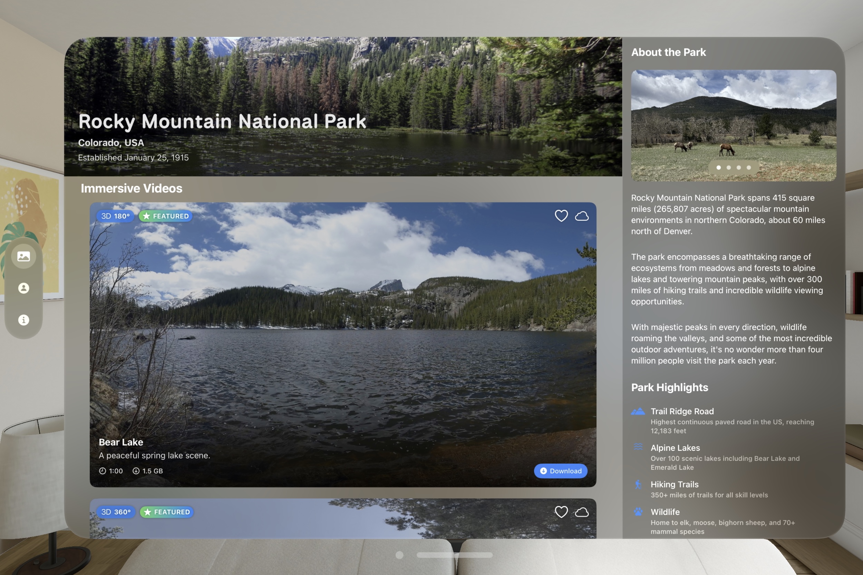Show fourth photo via carousel page dot
863x575 pixels.
(749, 168)
